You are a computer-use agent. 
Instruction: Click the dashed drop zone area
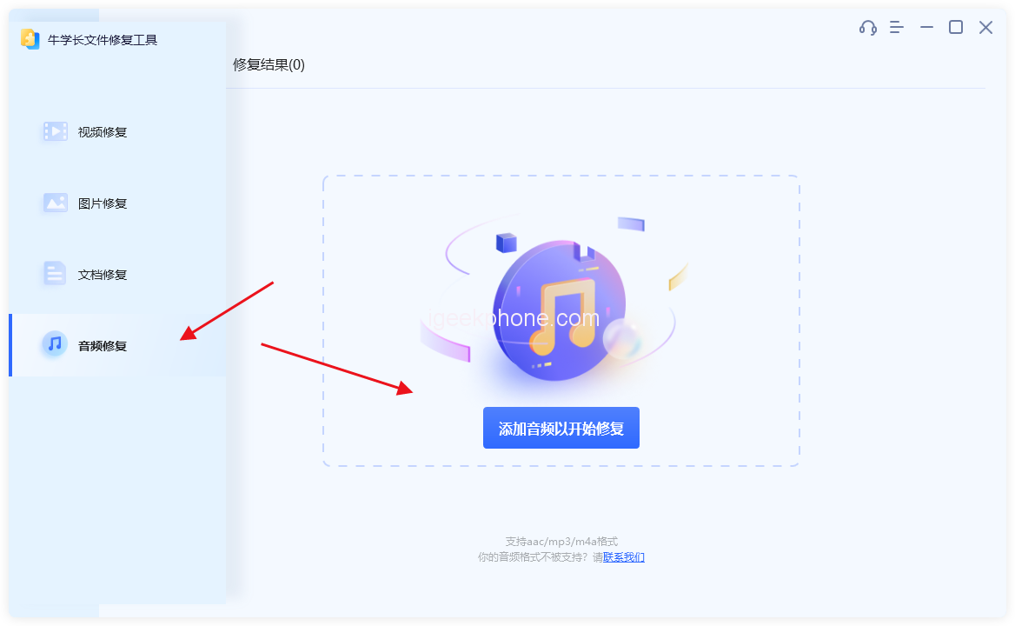pos(561,321)
